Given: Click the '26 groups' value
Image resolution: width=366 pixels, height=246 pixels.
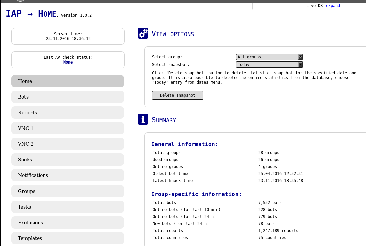Looking at the screenshot, I should coord(269,160).
